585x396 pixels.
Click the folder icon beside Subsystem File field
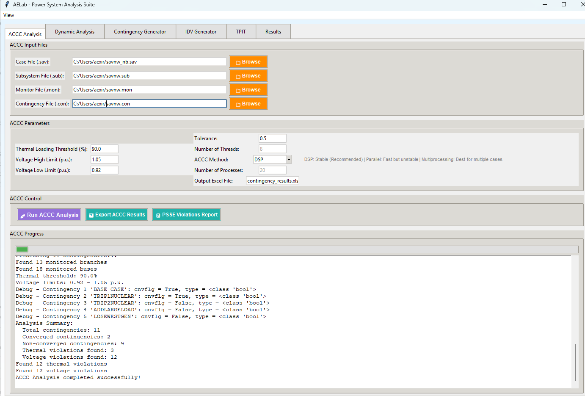[237, 75]
